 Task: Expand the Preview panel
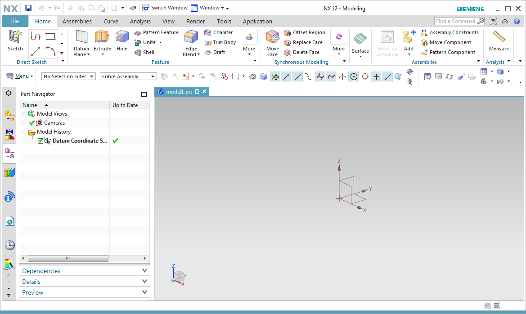pos(84,292)
